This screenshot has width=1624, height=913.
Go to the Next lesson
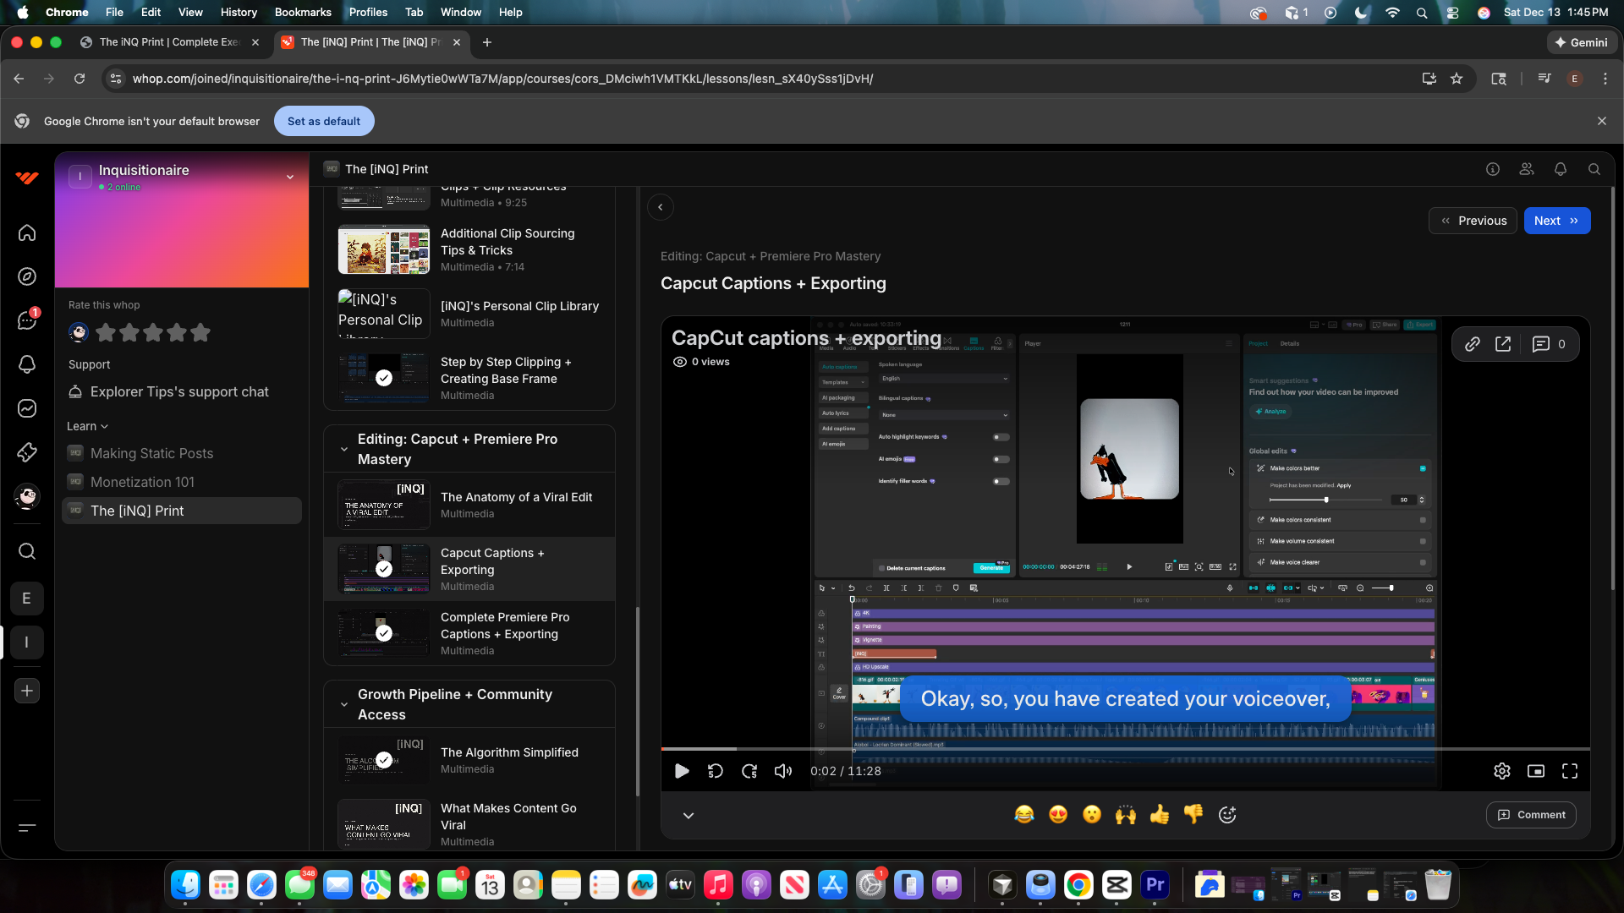pyautogui.click(x=1556, y=221)
